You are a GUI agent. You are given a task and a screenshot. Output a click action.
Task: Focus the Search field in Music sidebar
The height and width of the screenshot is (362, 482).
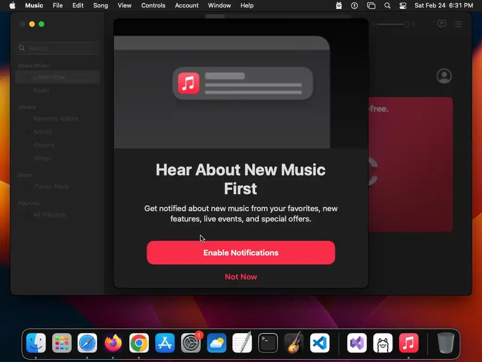coord(57,49)
